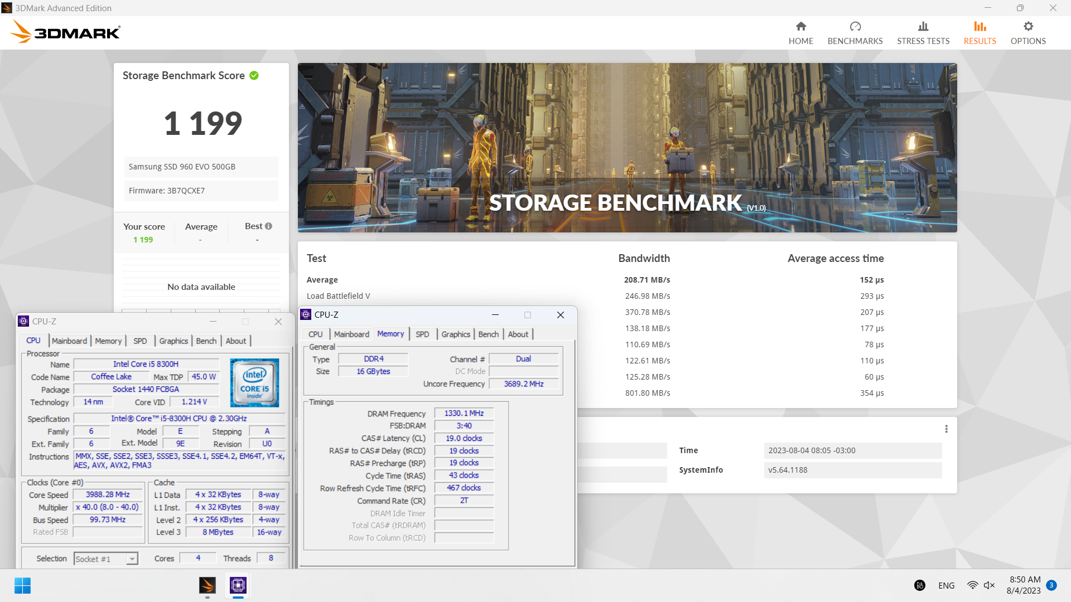
Task: Click the round tray icon left of ENG
Action: 920,585
